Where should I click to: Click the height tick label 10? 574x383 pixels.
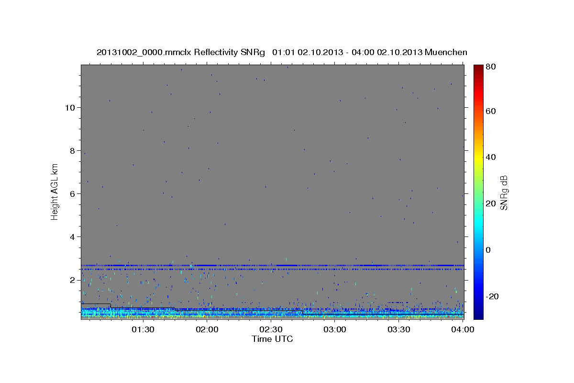[x=70, y=108]
